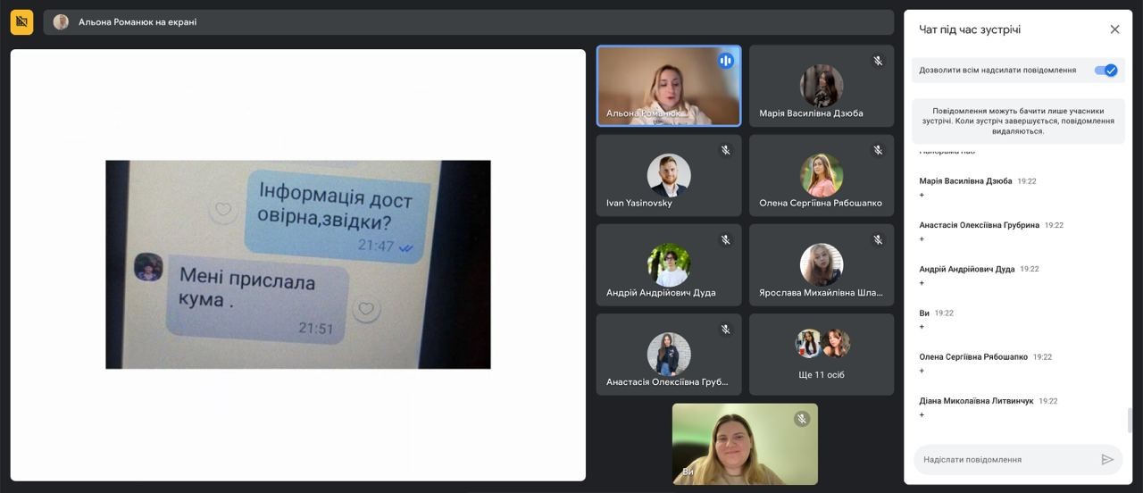Click the speaking indicator on Альона Романюк tile
Image resolution: width=1143 pixels, height=493 pixels.
725,61
